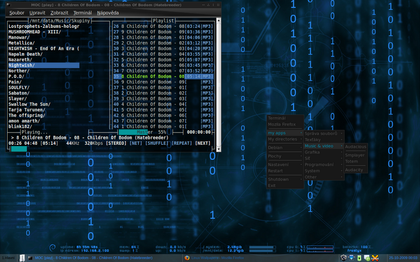Expand the Programování submenu

[324, 165]
